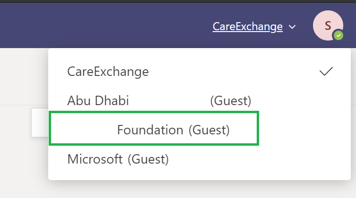The width and height of the screenshot is (356, 198).
Task: Switch to Microsoft (Guest) tenant
Action: tap(200, 159)
